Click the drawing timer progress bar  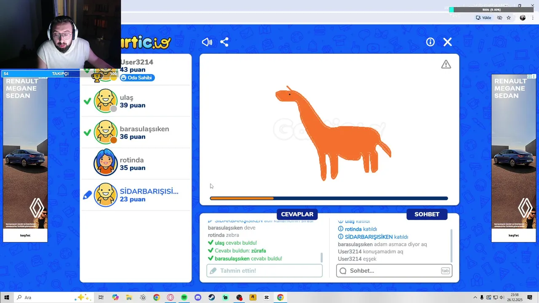click(x=329, y=198)
